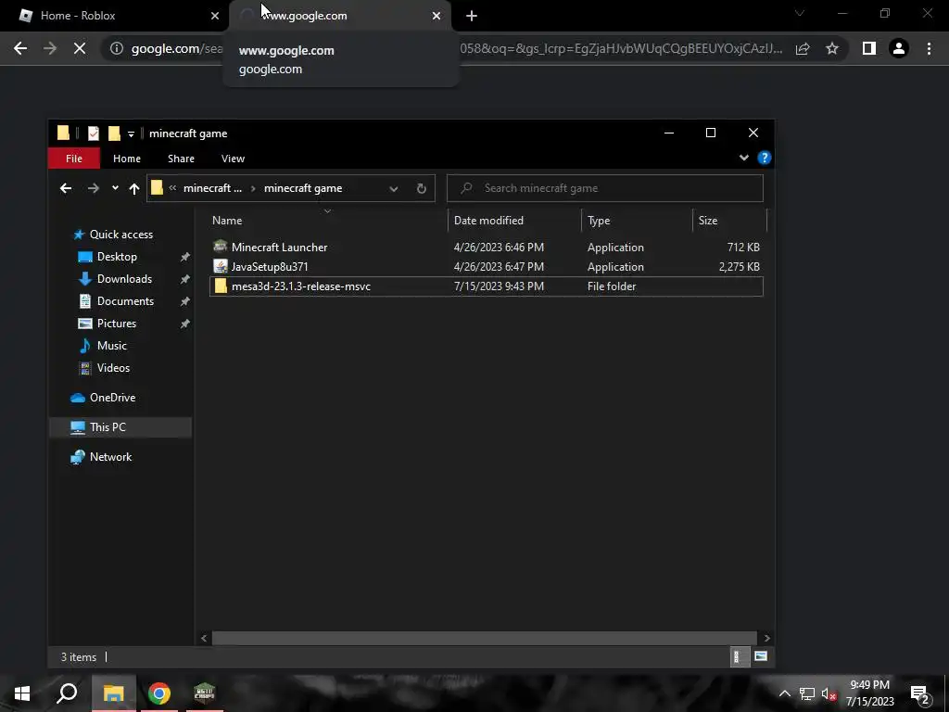Refresh the minecraft game folder

(422, 188)
